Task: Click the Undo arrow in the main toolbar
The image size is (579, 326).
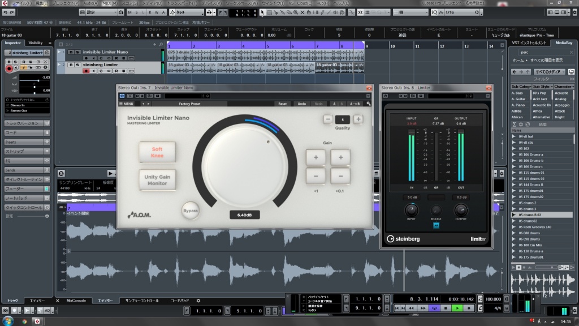Action: (x=5, y=12)
